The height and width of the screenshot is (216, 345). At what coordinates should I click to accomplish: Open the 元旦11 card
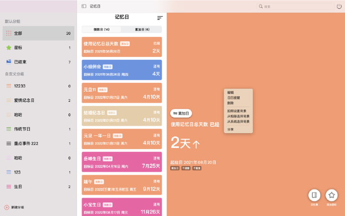coord(122,93)
